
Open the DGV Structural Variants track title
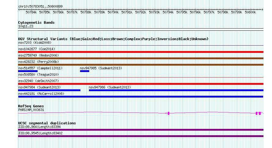(x=113, y=39)
